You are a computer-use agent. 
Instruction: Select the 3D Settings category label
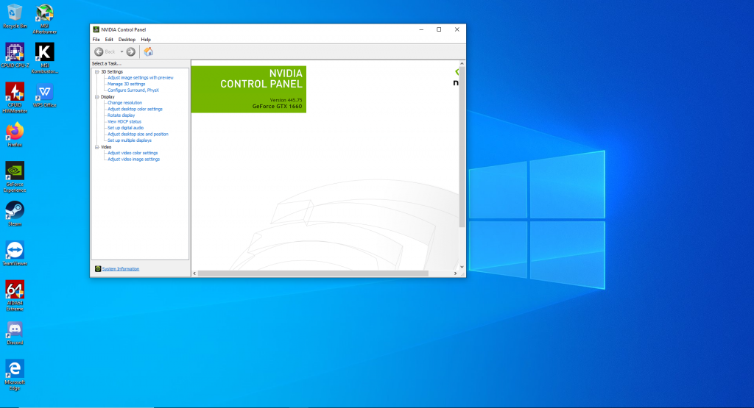coord(112,71)
